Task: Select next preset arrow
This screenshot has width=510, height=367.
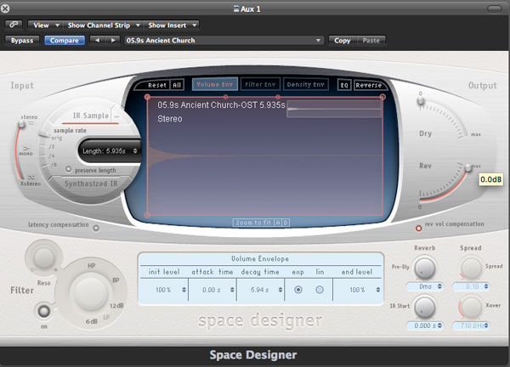Action: click(x=113, y=40)
